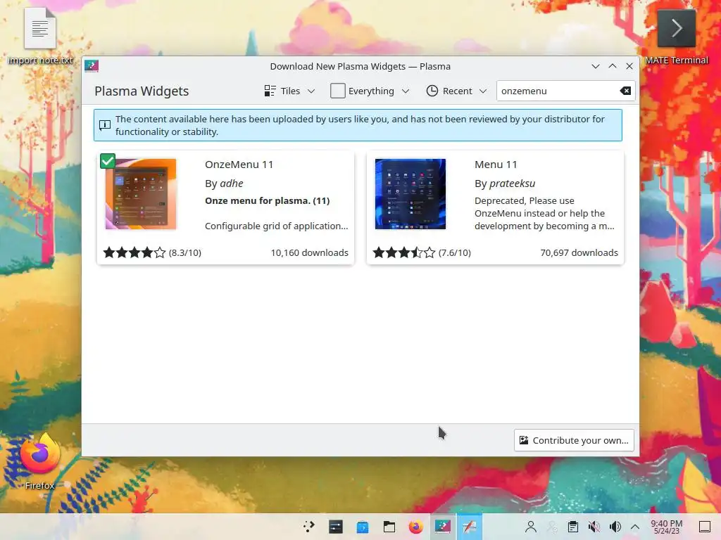
Task: Click the 7.6/10 star rating
Action: [422, 252]
